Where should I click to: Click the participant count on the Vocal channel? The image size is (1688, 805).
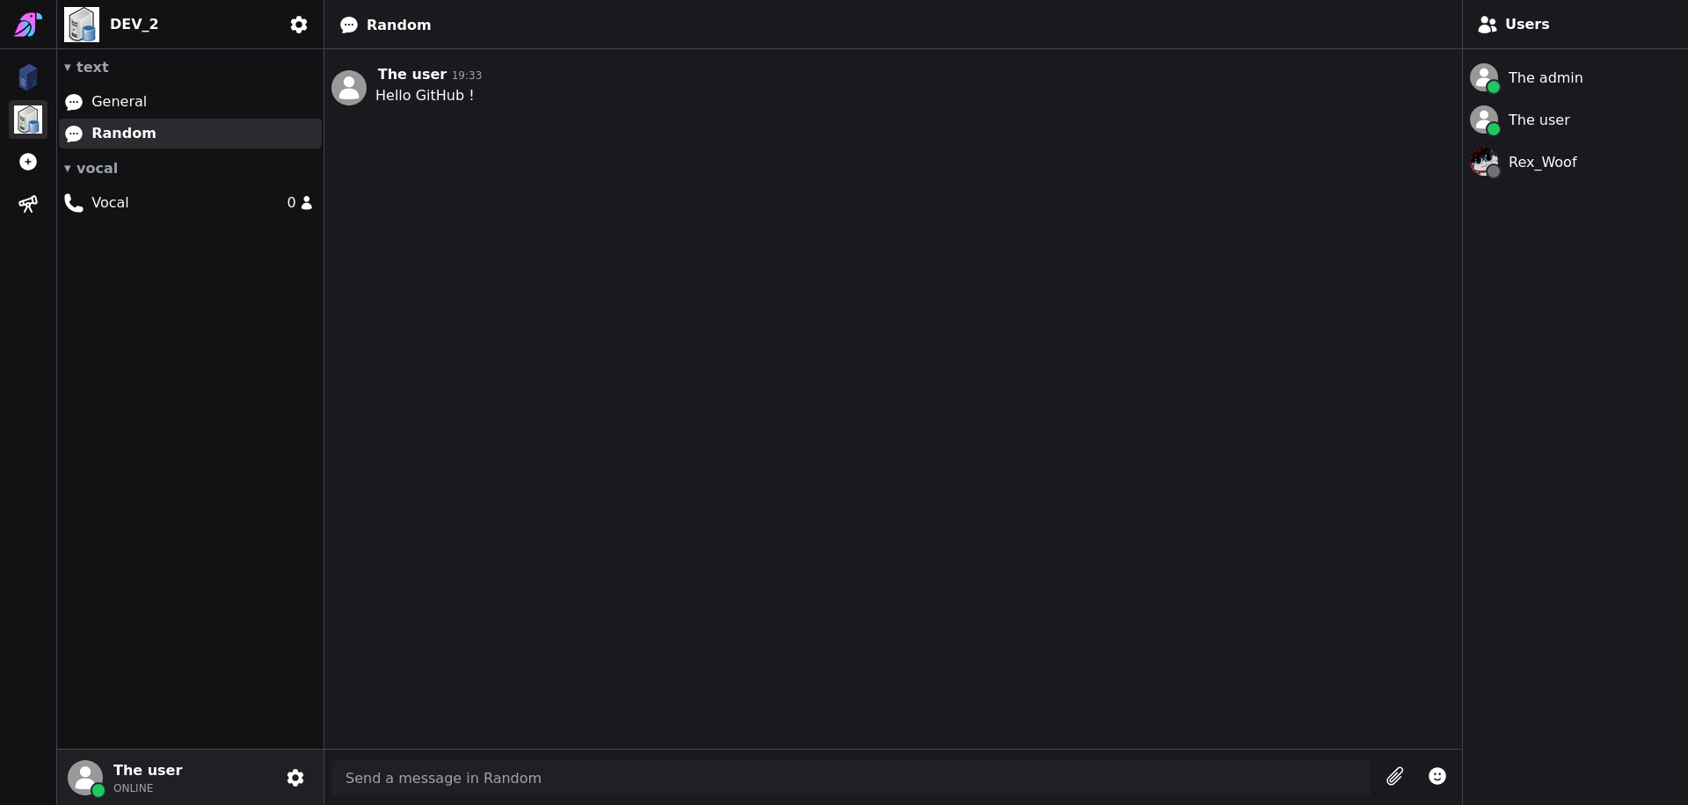[x=298, y=202]
